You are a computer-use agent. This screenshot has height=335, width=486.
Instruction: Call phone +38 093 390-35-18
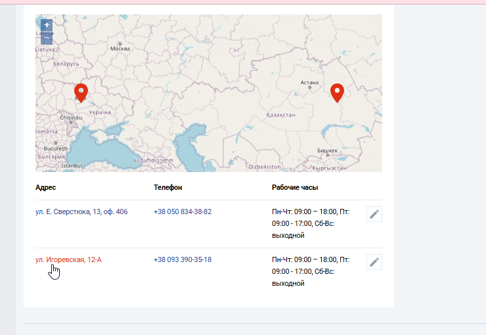point(183,259)
